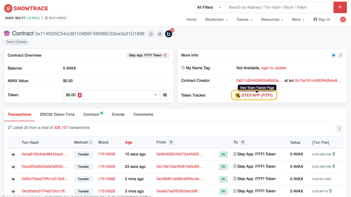Click the Transfer method badge for block 17519326
The height and width of the screenshot is (197, 351).
[x=83, y=191]
